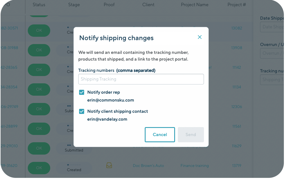Uncheck Notify order rep

(81, 92)
